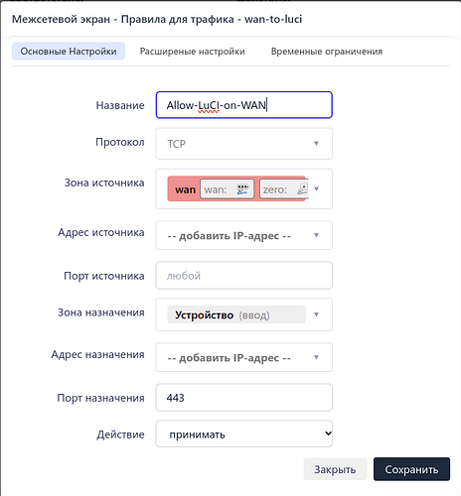Click the Порт назначения label text
The height and width of the screenshot is (496, 461).
100,398
